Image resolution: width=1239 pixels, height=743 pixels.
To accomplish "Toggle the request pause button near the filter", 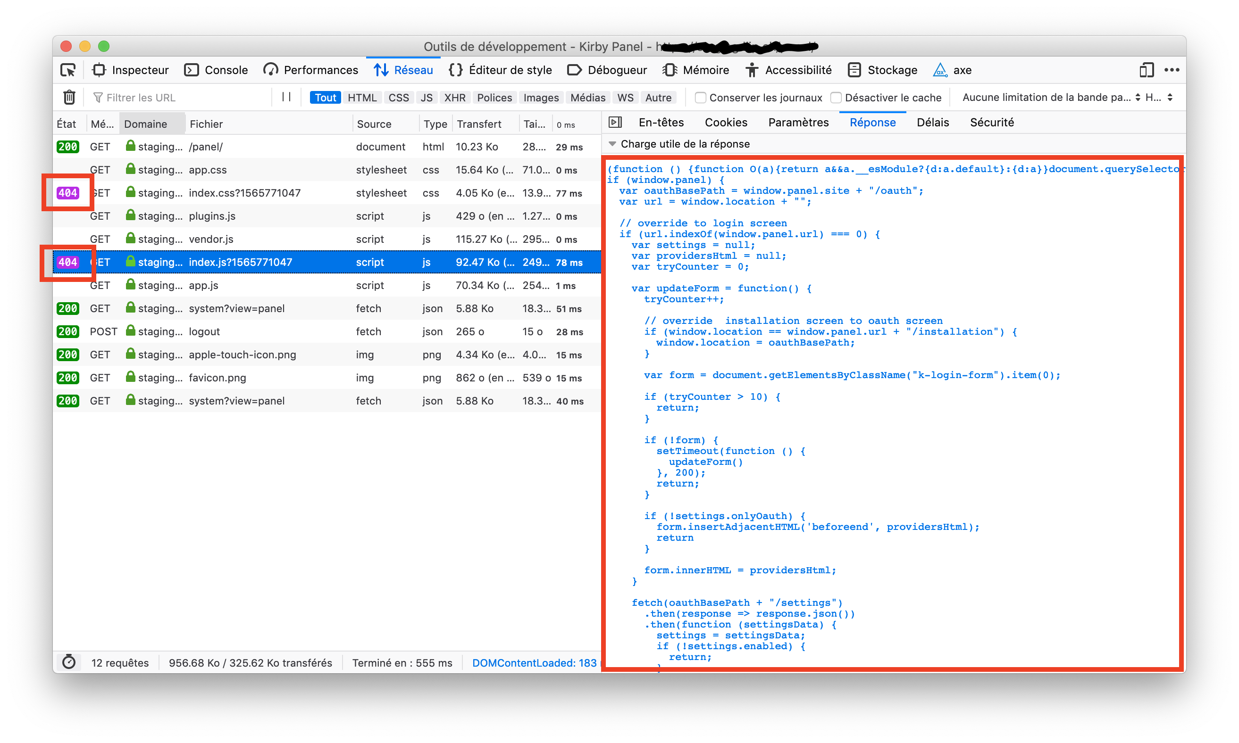I will [286, 97].
